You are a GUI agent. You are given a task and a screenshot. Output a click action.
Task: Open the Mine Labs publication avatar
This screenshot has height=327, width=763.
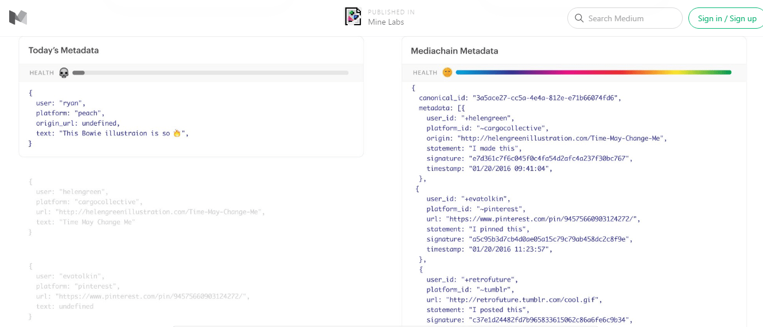coord(353,17)
